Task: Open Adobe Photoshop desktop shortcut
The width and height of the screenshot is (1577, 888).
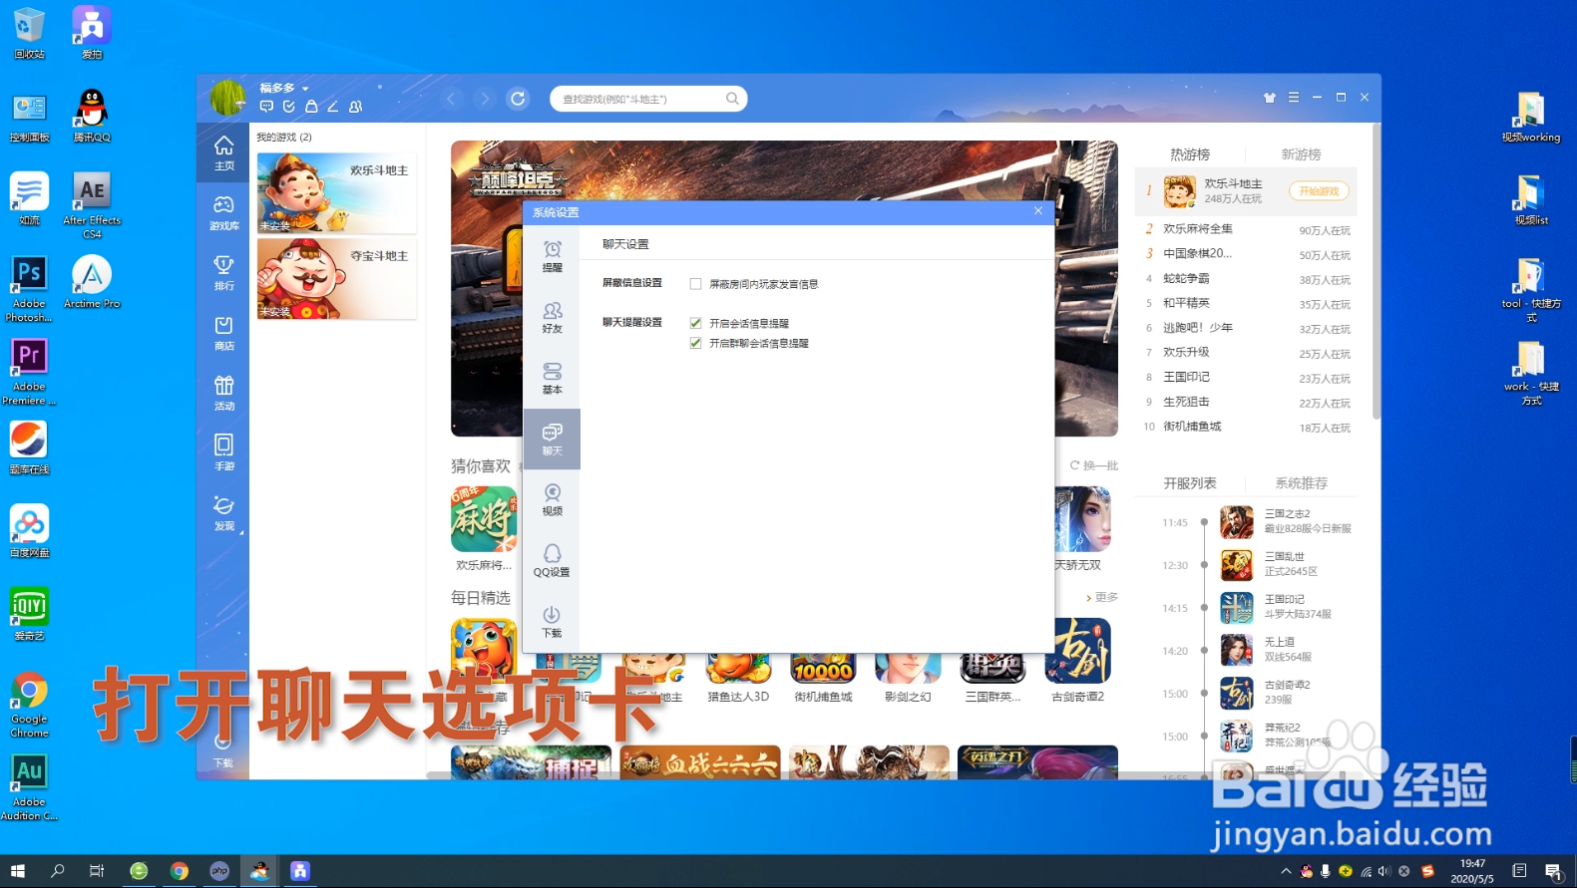Action: tap(29, 289)
